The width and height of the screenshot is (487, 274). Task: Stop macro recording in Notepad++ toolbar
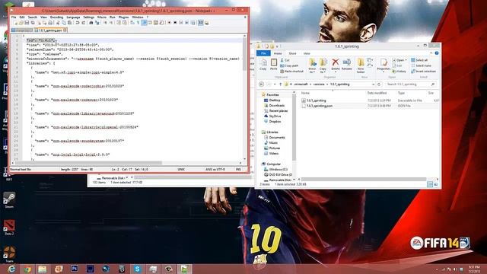(x=175, y=23)
